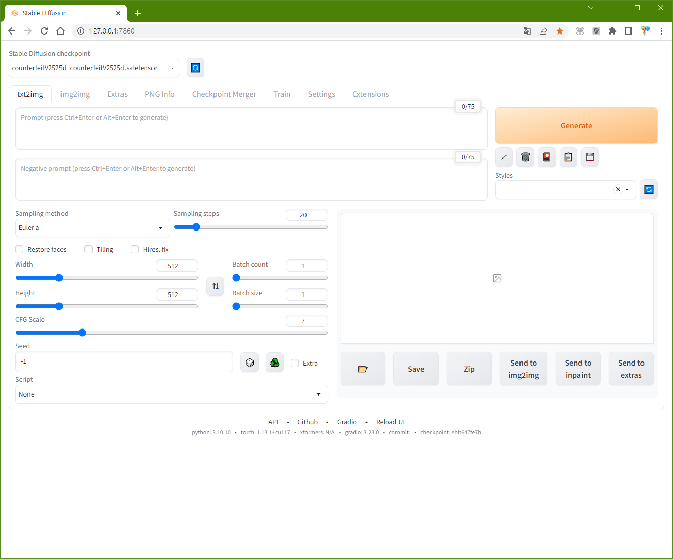Send the image to extras
This screenshot has width=673, height=559.
[631, 369]
